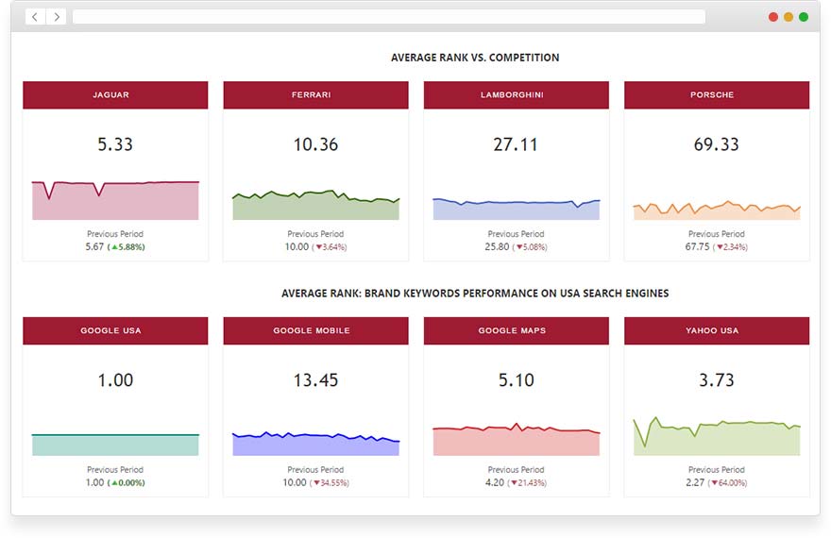
Task: Click the Jaguar pink rank trend chart
Action: (115, 201)
